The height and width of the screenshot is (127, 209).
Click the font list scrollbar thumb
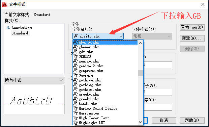coord(140,73)
